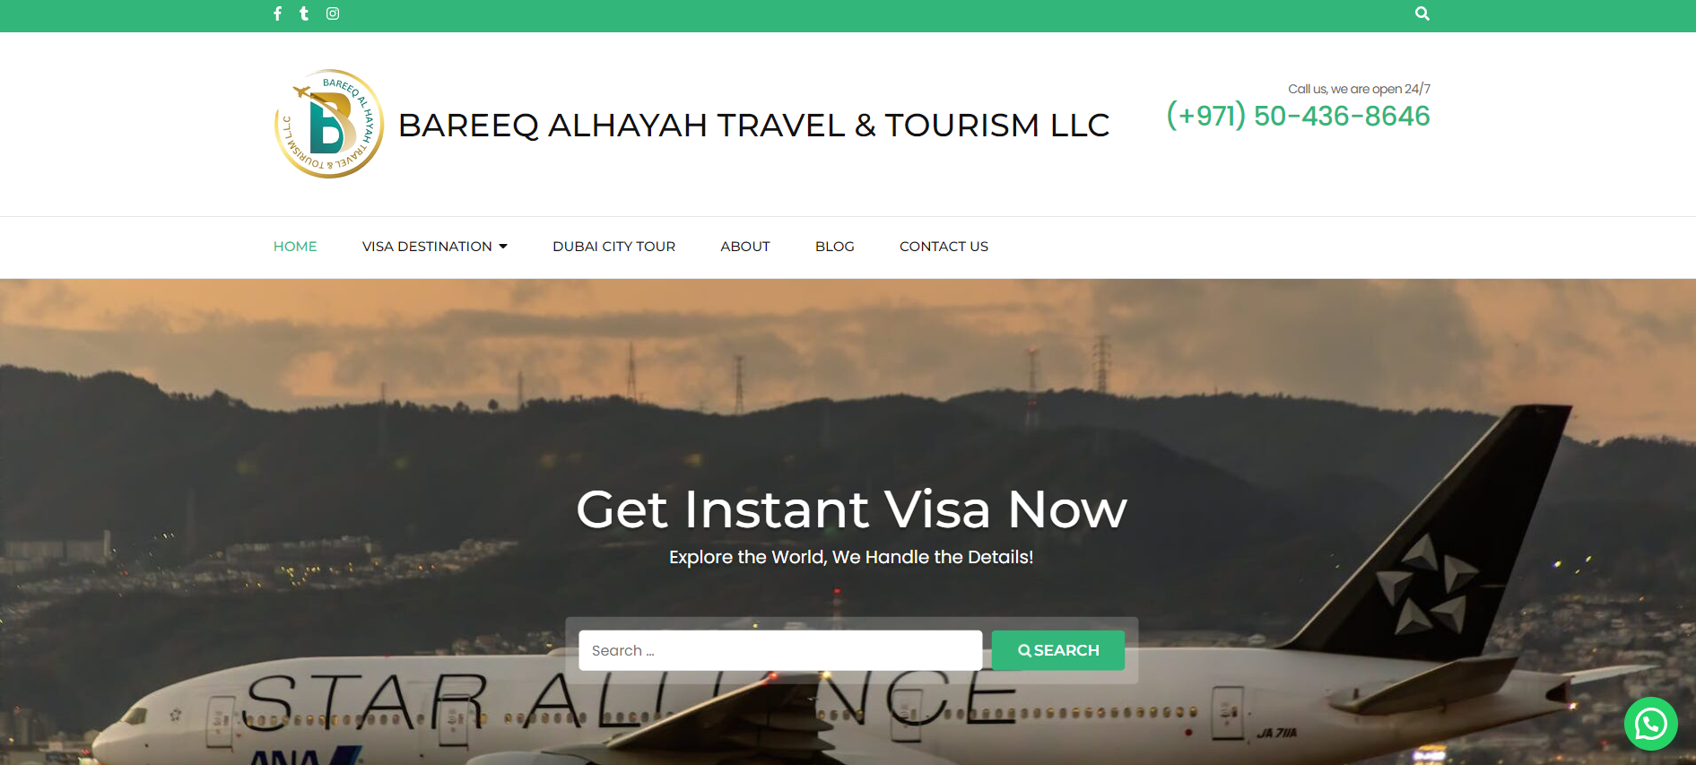Click the top bar search magnifier icon
The height and width of the screenshot is (765, 1696).
[1422, 13]
